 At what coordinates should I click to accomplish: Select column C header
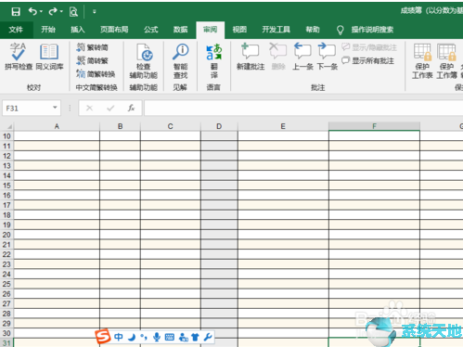(x=171, y=126)
